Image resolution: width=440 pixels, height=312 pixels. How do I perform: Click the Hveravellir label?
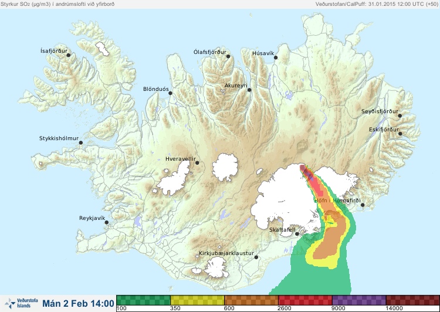pos(181,159)
